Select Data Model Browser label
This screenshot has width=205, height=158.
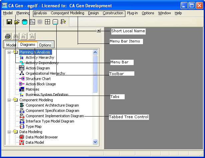(x=42, y=137)
